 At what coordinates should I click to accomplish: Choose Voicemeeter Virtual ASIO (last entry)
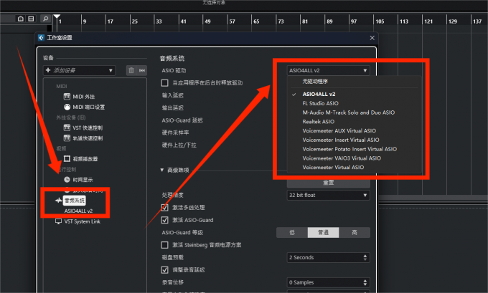(333, 168)
